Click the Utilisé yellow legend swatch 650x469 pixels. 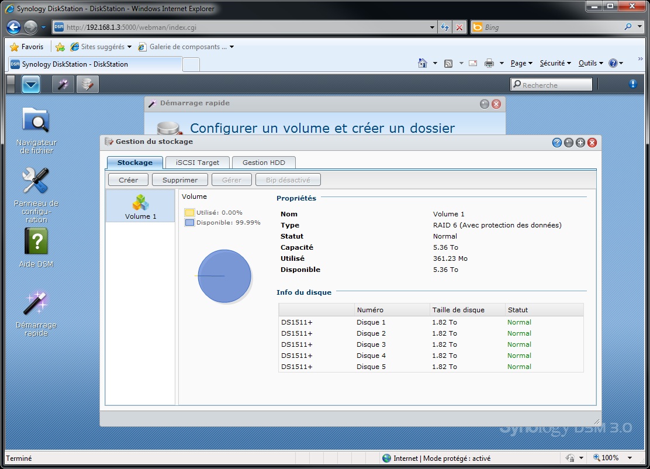(x=189, y=213)
